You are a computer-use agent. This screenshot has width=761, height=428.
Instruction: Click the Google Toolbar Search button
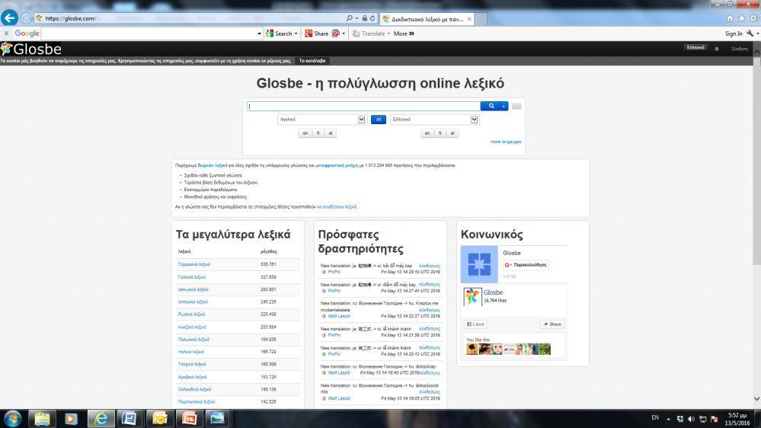[x=280, y=34]
